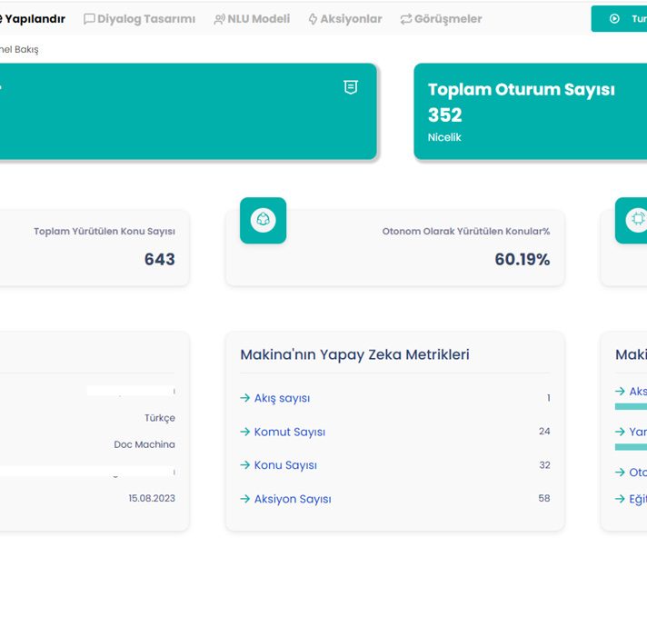Open the Aksiyon Sayısı link
647x617 pixels.
(x=293, y=500)
